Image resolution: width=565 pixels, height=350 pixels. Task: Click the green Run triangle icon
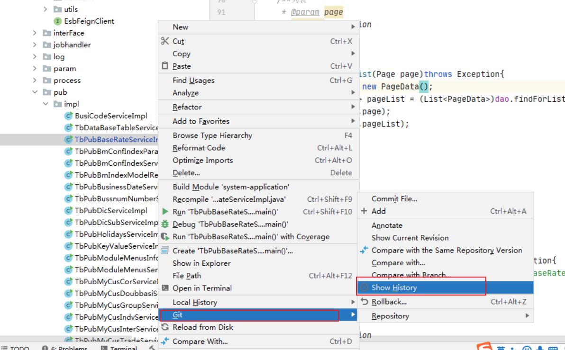(165, 212)
